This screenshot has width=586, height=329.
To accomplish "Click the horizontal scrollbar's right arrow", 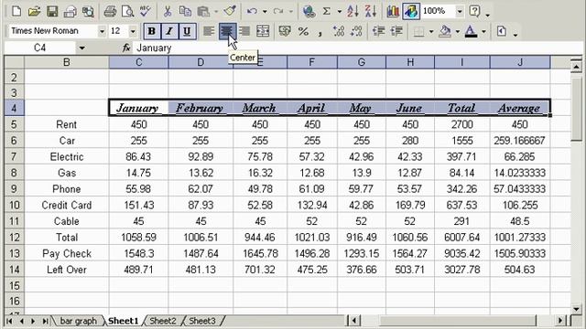I will pyautogui.click(x=560, y=321).
